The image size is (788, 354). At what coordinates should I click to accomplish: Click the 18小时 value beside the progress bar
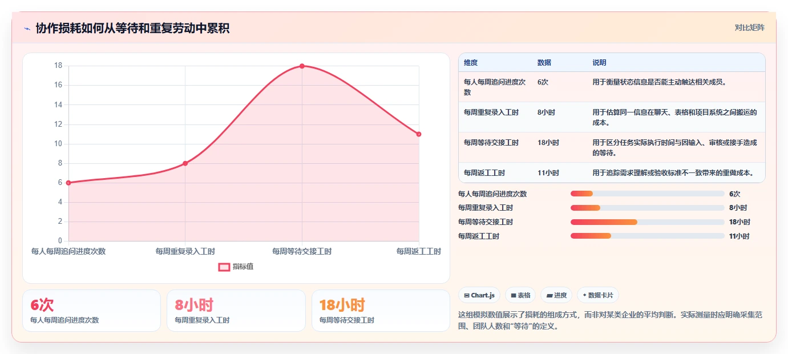pos(739,222)
